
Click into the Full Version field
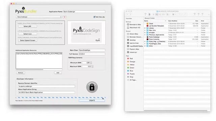tap(92, 54)
